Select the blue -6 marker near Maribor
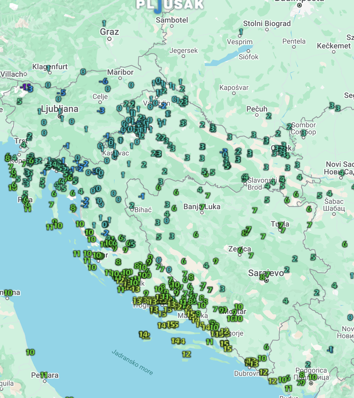This screenshot has height=398, width=354. 103,81
